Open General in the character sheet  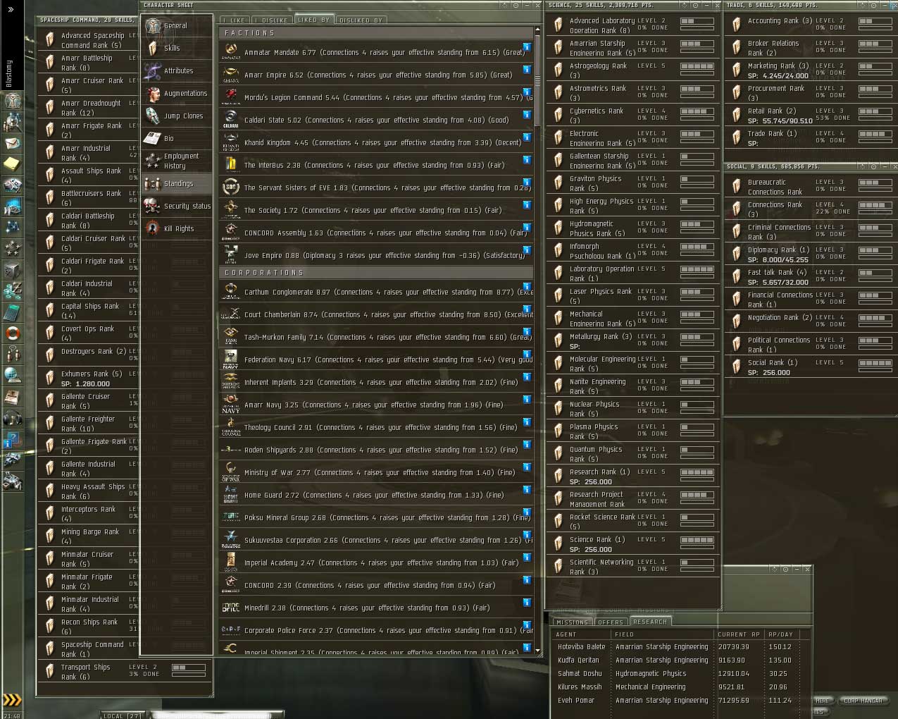pyautogui.click(x=177, y=25)
